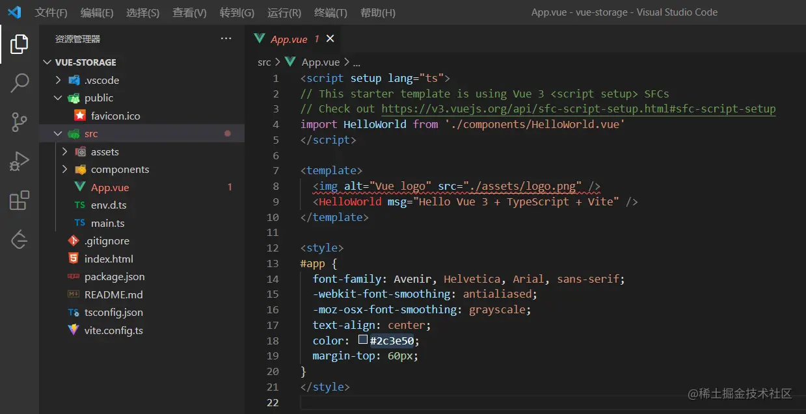Screen dimensions: 806x414
Task: Click the TS icon beside main.ts
Action: [x=79, y=223]
